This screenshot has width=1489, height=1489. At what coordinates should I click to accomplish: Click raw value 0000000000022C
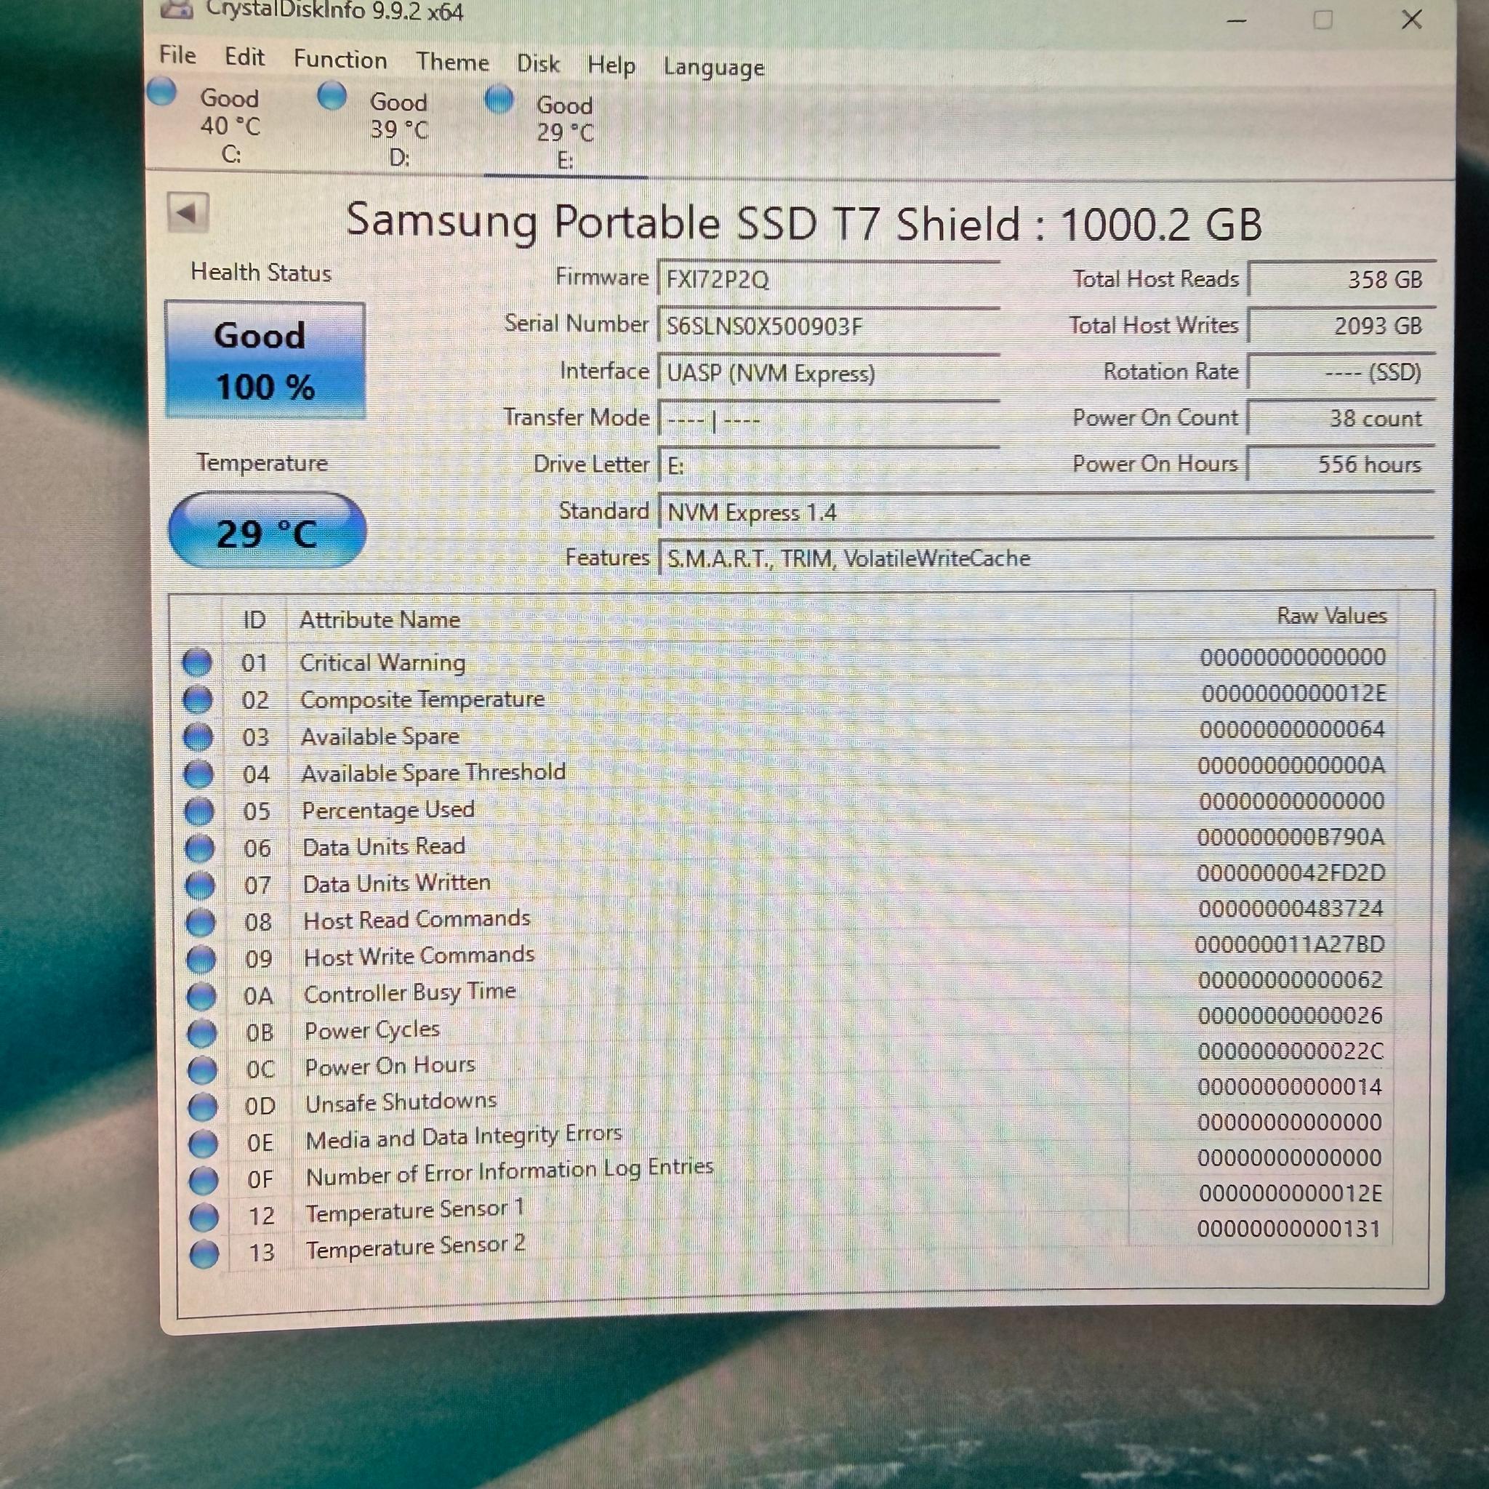(1291, 1051)
